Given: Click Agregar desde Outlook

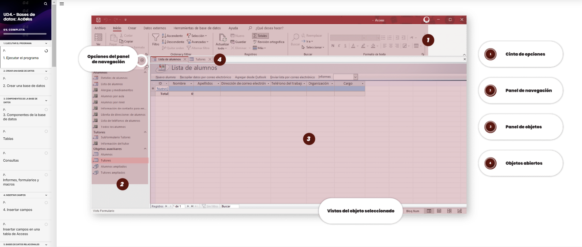Looking at the screenshot, I should tap(250, 77).
